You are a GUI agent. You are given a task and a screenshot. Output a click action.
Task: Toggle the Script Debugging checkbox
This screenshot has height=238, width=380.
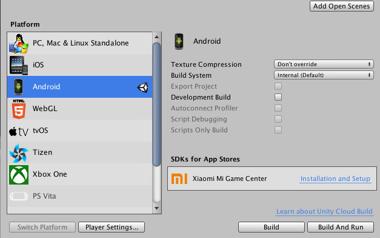[x=278, y=119]
